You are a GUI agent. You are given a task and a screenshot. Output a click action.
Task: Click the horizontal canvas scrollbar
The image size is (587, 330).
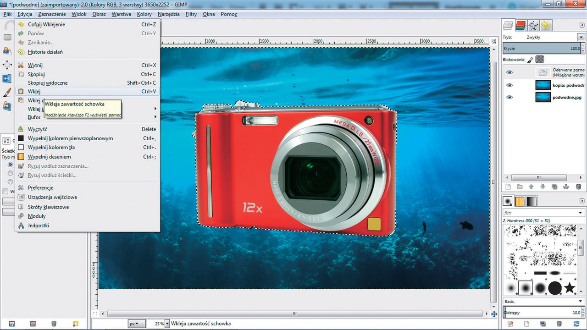click(x=294, y=314)
